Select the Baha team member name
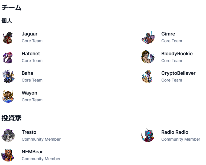Screen dimensions: 206x165 (x=27, y=73)
